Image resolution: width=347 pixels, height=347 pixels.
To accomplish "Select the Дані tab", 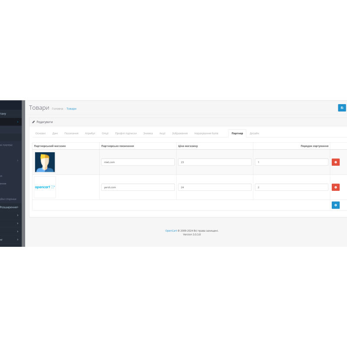I will coord(55,133).
